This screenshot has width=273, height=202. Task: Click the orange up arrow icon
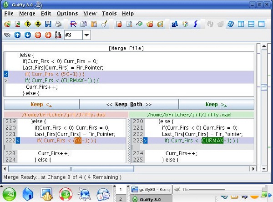[x=38, y=35]
